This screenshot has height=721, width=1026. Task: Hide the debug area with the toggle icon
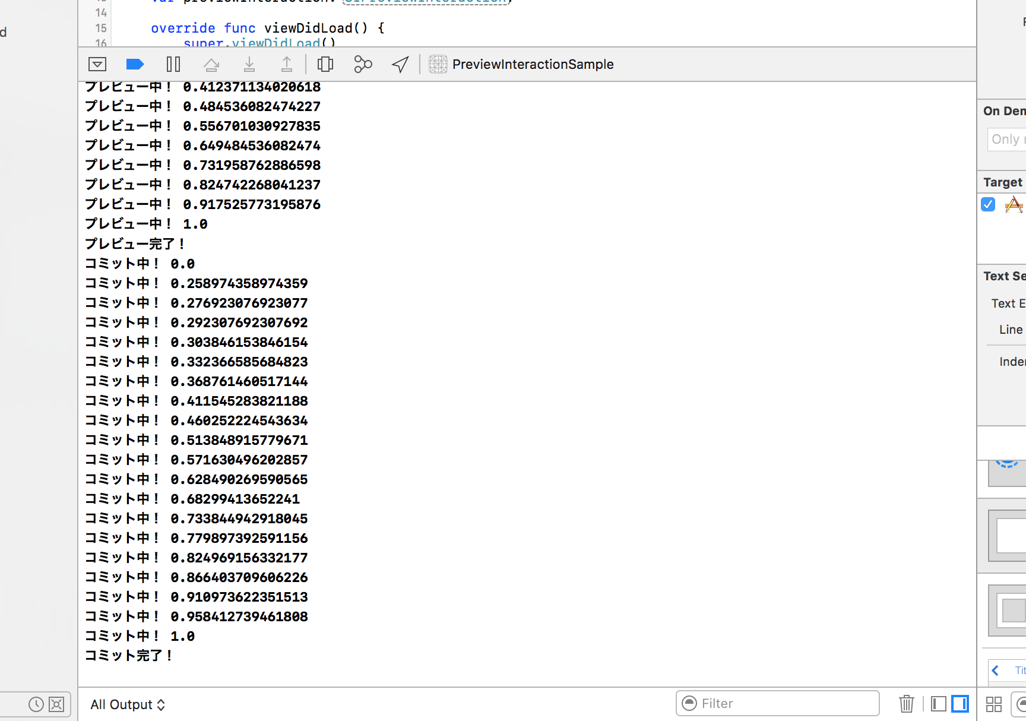(x=97, y=64)
